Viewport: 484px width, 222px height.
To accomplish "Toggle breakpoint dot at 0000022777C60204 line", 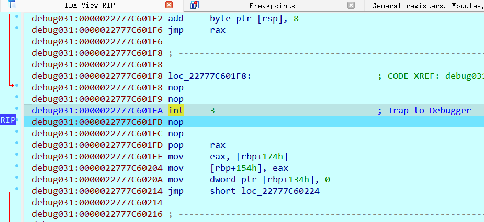I will pyautogui.click(x=17, y=166).
